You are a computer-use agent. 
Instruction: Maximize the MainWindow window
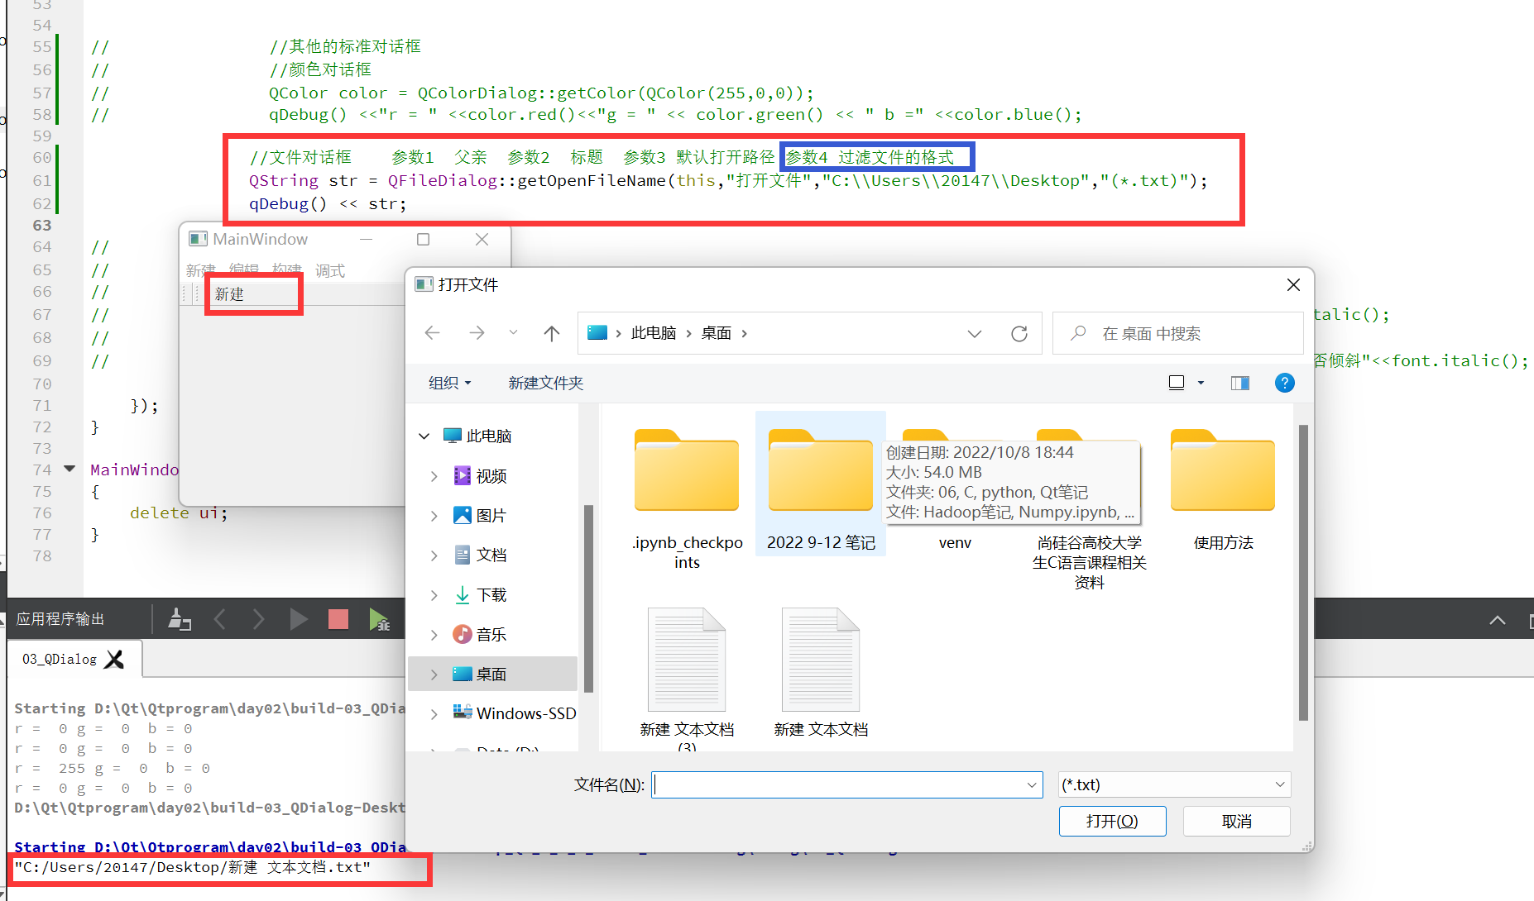tap(423, 239)
